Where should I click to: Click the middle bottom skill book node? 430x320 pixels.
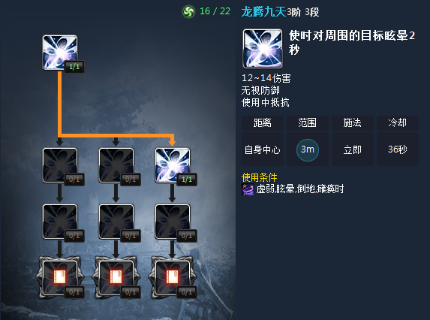[x=116, y=277]
